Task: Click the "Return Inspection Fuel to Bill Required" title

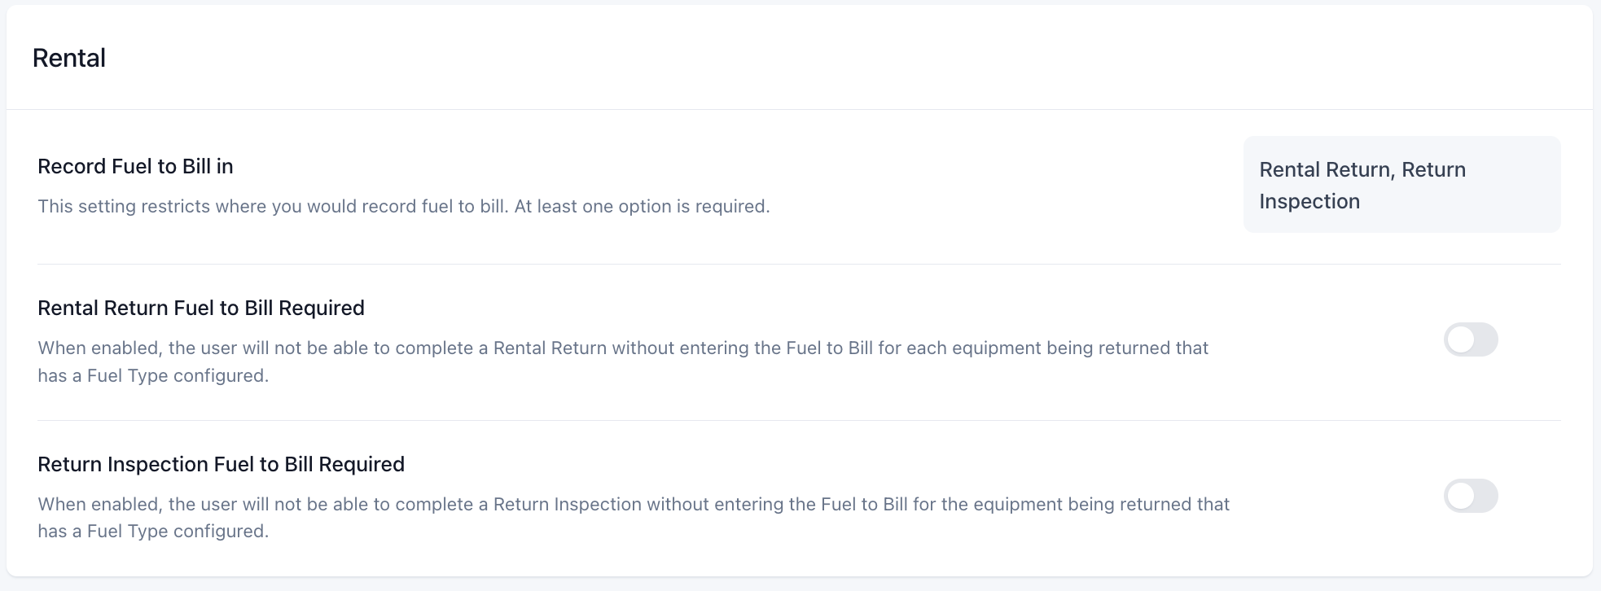Action: (x=221, y=464)
